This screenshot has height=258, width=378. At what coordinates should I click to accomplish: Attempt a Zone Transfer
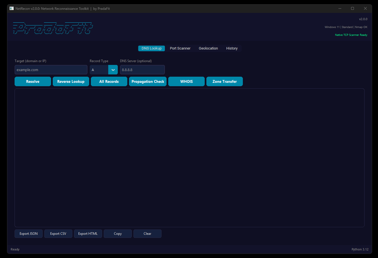(225, 81)
